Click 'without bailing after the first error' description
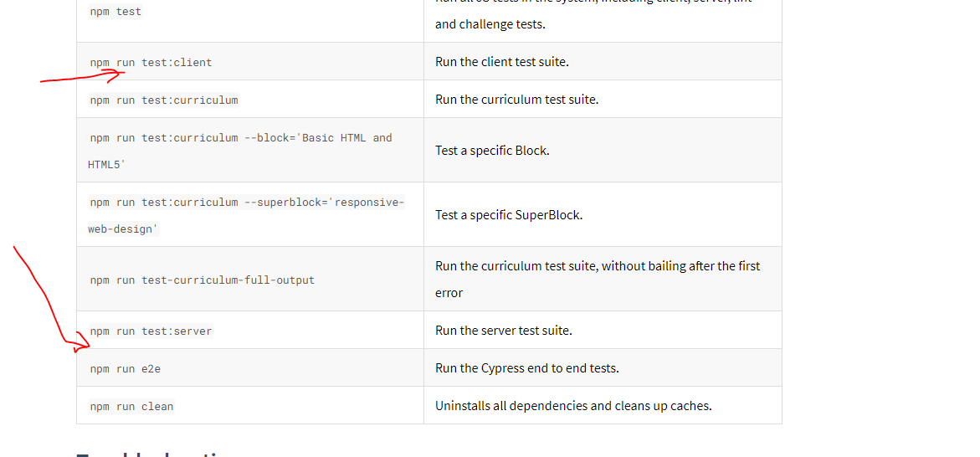This screenshot has width=980, height=457. click(x=598, y=280)
